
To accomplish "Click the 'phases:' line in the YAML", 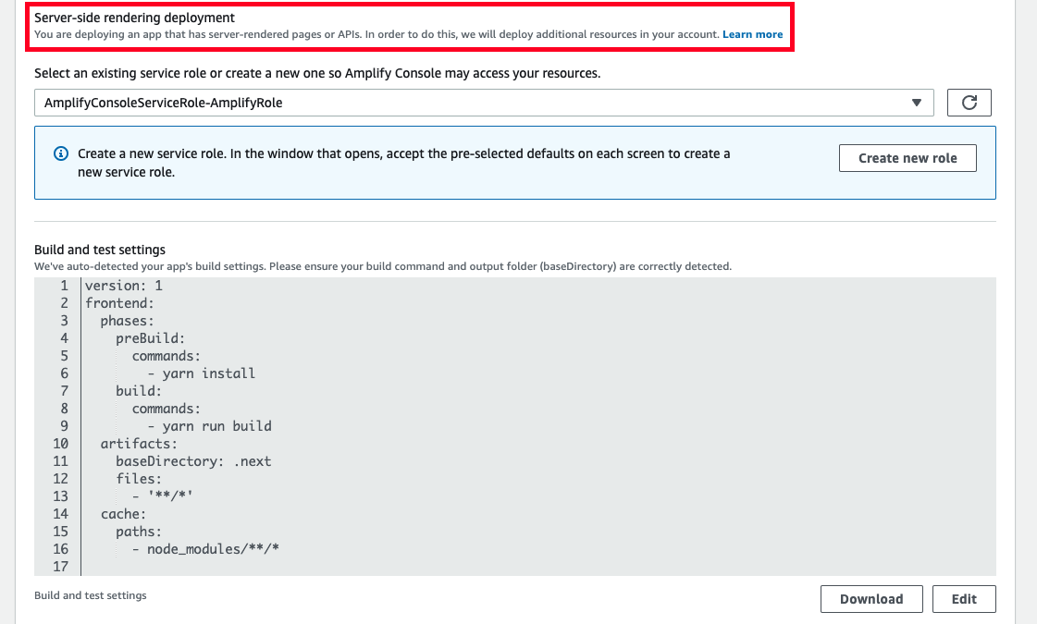I will pos(127,321).
